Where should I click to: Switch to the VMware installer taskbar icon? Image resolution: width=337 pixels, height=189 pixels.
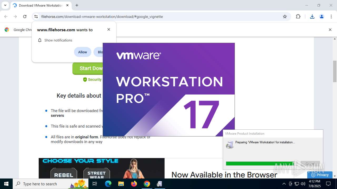tap(159, 184)
